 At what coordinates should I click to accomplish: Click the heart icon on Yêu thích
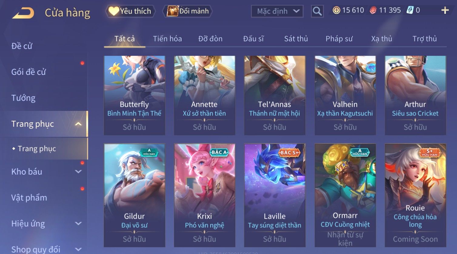114,11
